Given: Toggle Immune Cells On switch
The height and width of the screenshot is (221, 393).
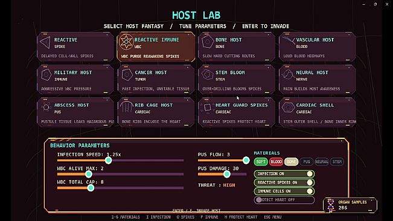Looking at the screenshot, I should pos(284,191).
